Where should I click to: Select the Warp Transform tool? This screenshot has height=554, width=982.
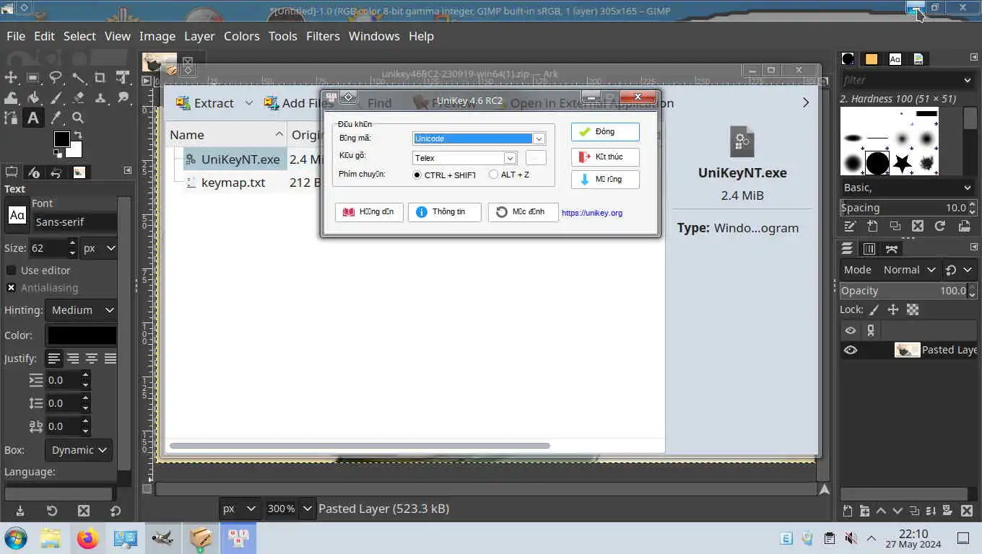11,97
